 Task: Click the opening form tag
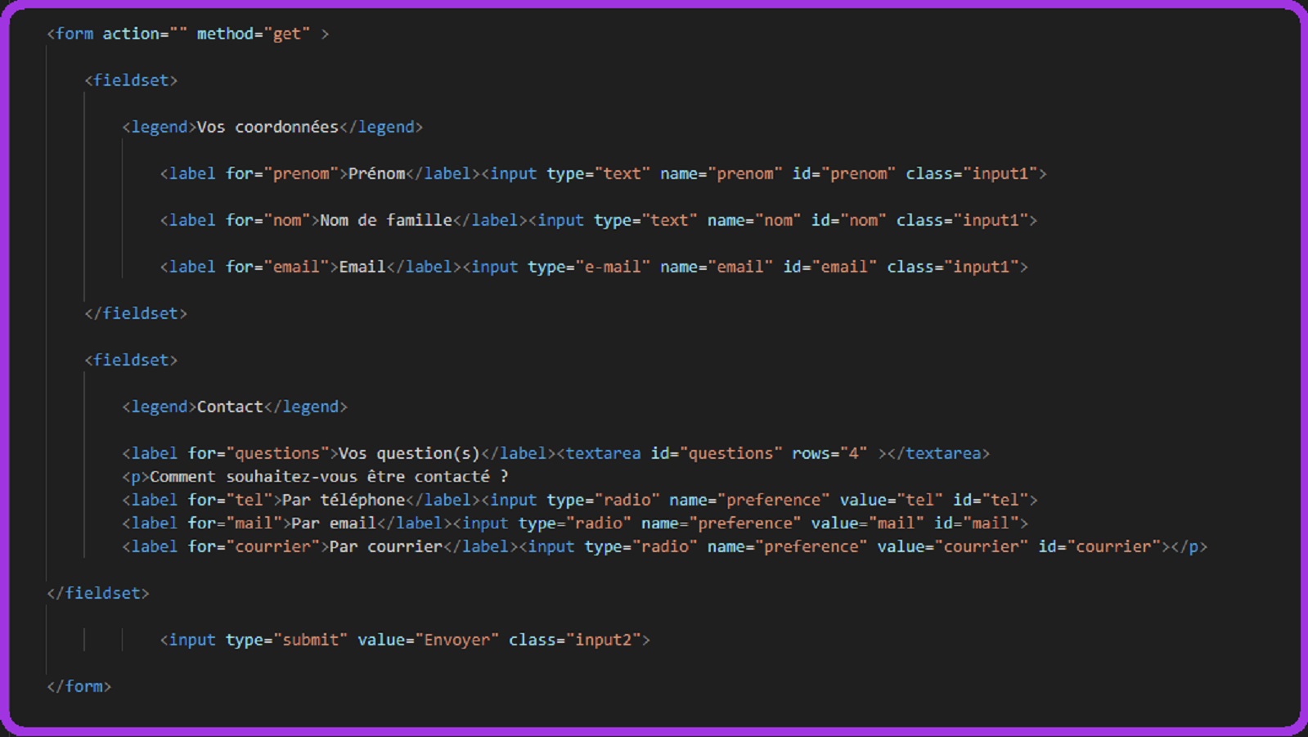click(70, 34)
